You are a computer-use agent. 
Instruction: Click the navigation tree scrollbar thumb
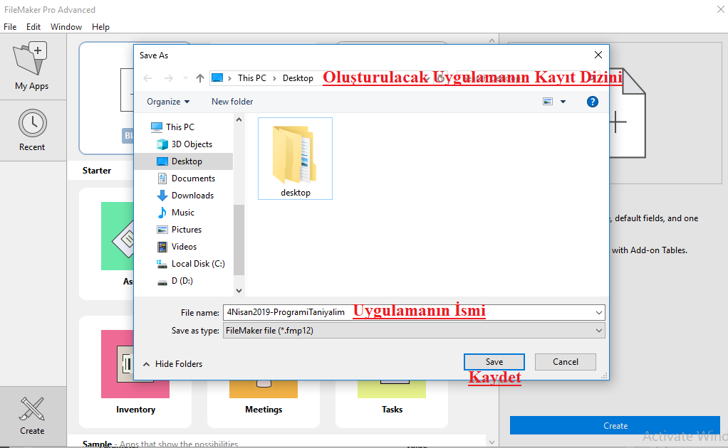point(239,240)
